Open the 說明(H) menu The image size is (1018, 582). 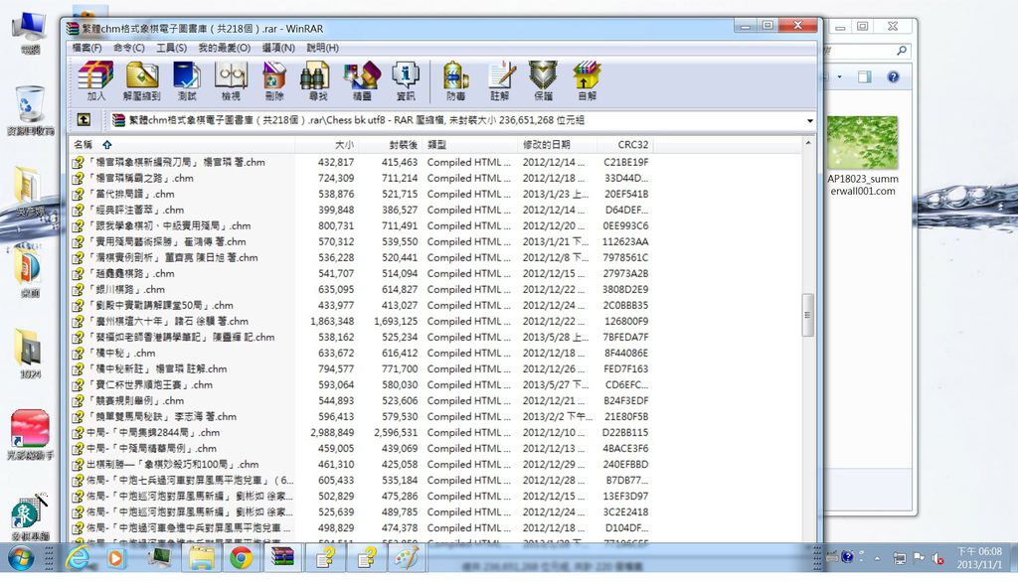[x=323, y=48]
